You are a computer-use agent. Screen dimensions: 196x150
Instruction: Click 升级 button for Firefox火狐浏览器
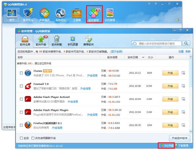click(170, 125)
